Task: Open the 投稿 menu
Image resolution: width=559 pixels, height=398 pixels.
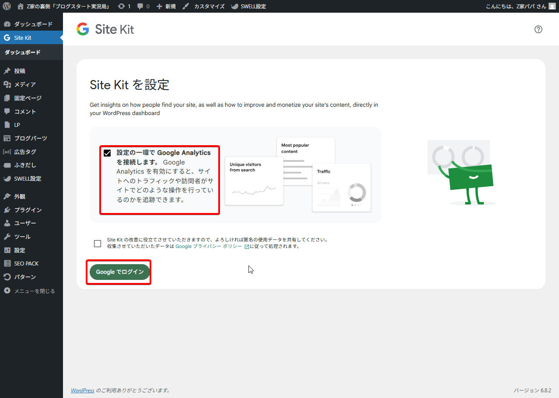Action: pos(31,71)
